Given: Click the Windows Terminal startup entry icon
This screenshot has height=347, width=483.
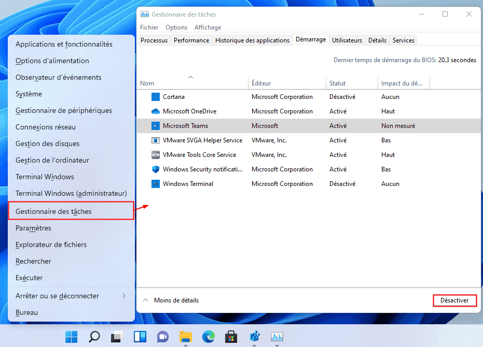Looking at the screenshot, I should (x=155, y=184).
